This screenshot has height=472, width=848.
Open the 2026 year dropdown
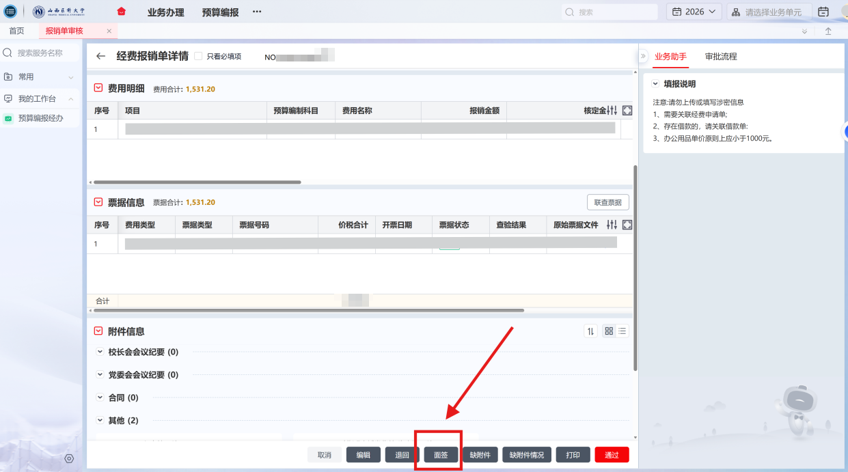tap(694, 12)
